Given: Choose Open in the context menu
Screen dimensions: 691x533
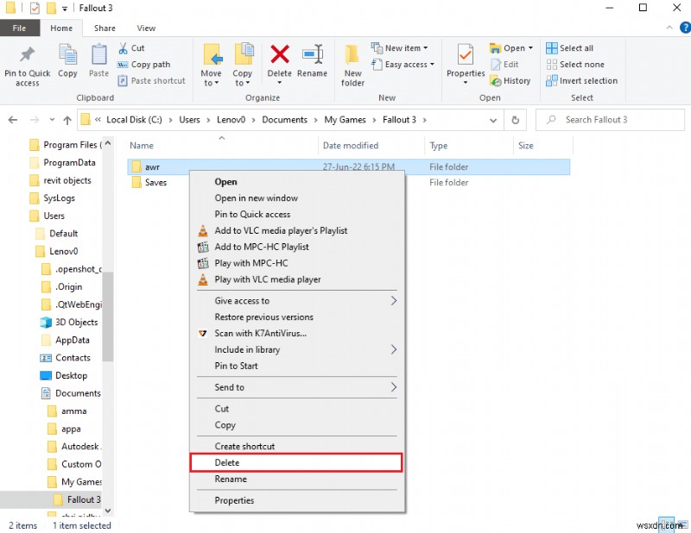Looking at the screenshot, I should (x=296, y=182).
